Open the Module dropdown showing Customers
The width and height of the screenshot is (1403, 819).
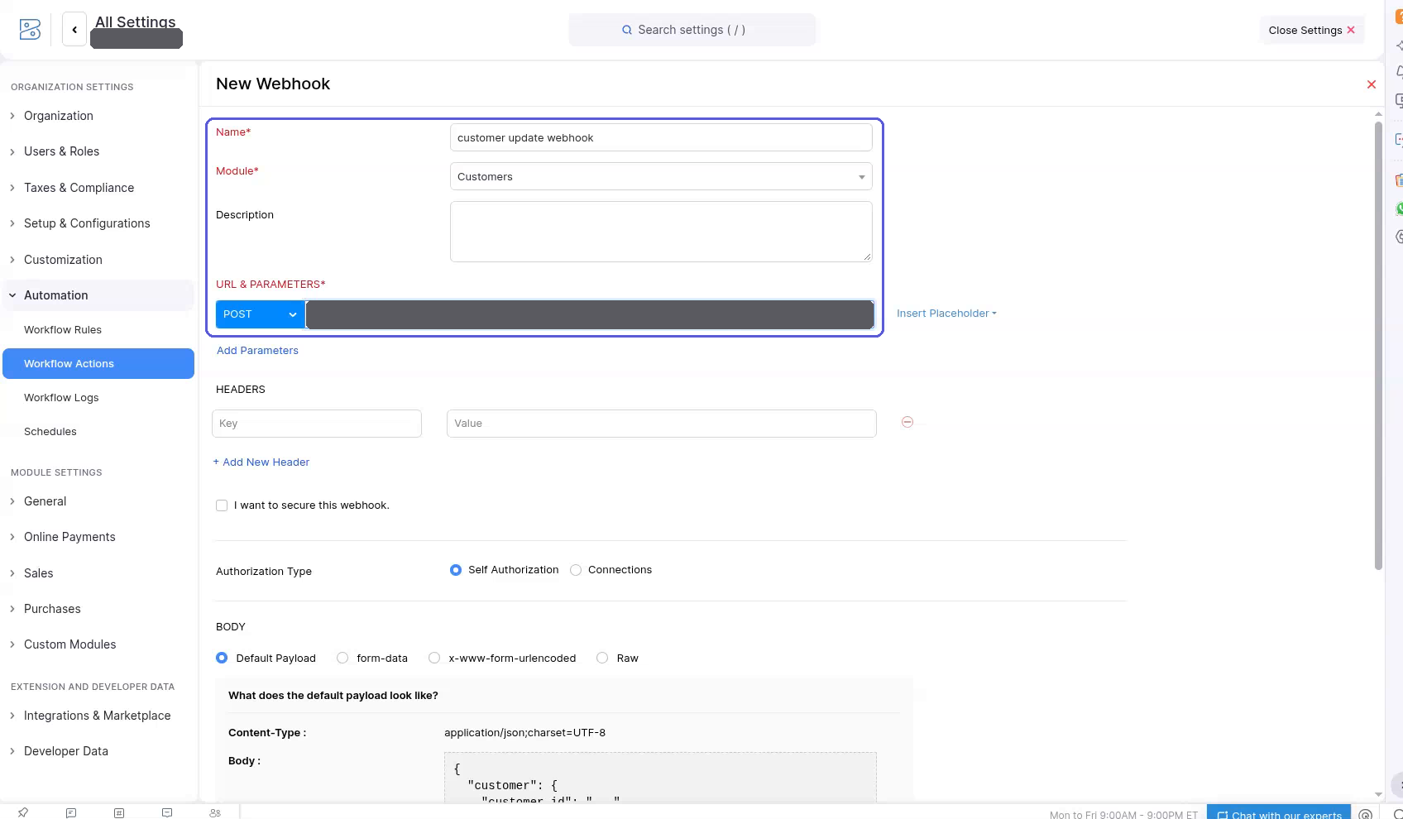(661, 176)
